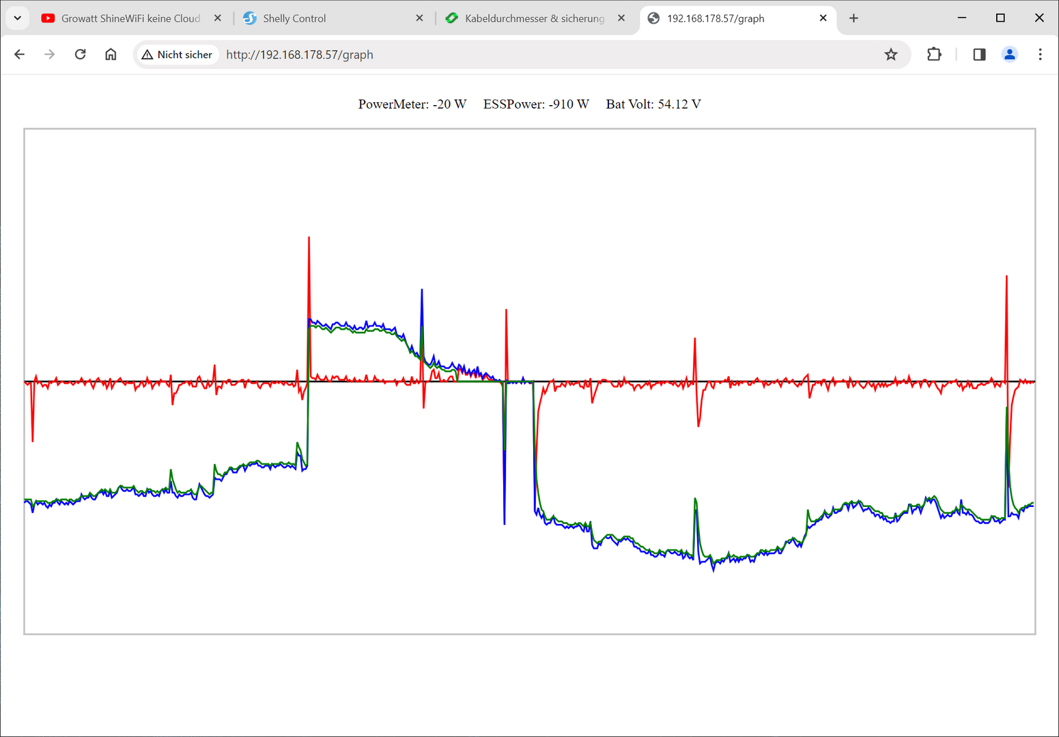
Task: Reload the current page
Action: coord(80,55)
